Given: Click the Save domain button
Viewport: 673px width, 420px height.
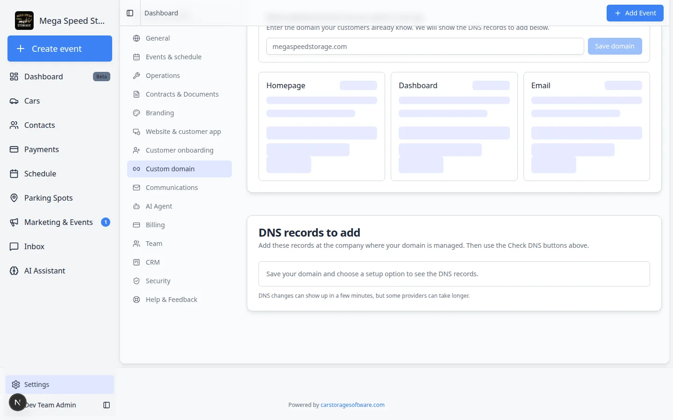Looking at the screenshot, I should 615,46.
